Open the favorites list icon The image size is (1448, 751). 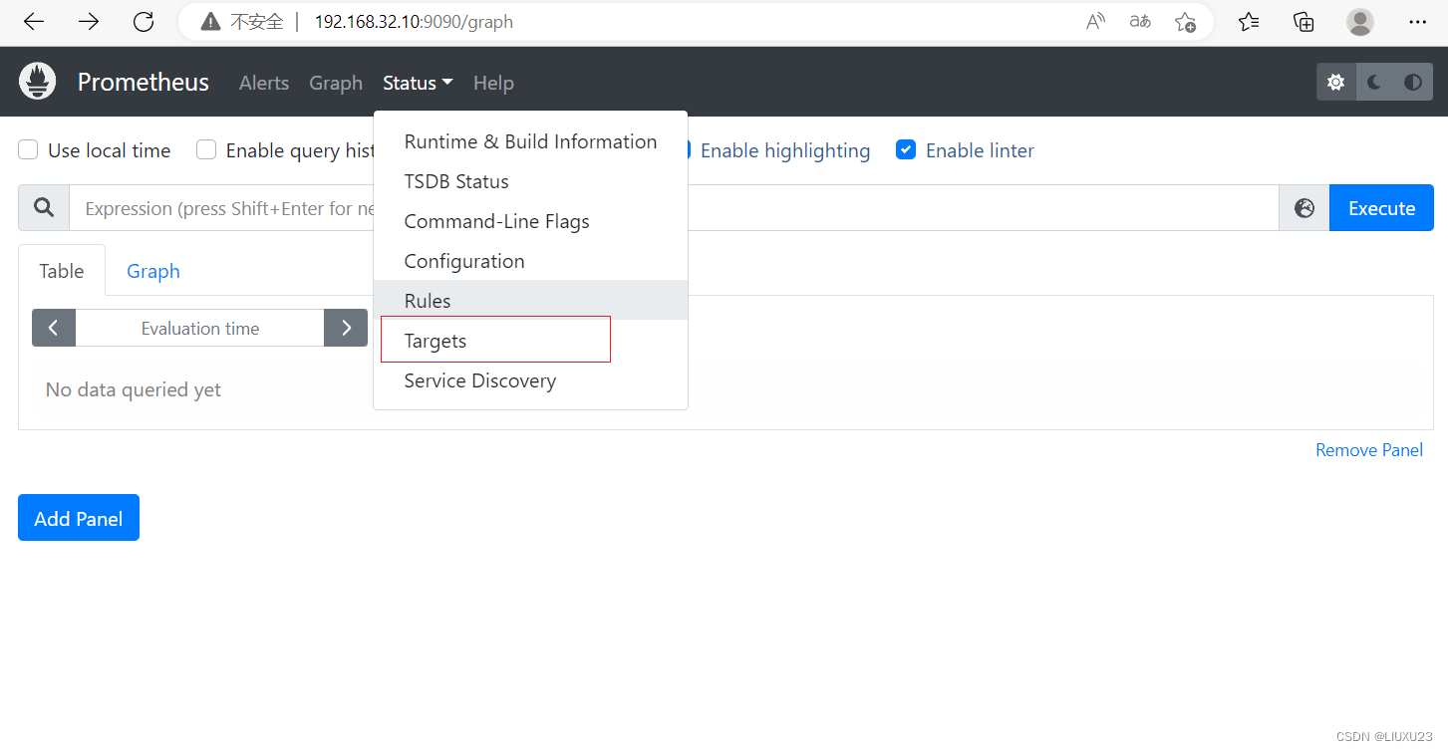point(1249,22)
